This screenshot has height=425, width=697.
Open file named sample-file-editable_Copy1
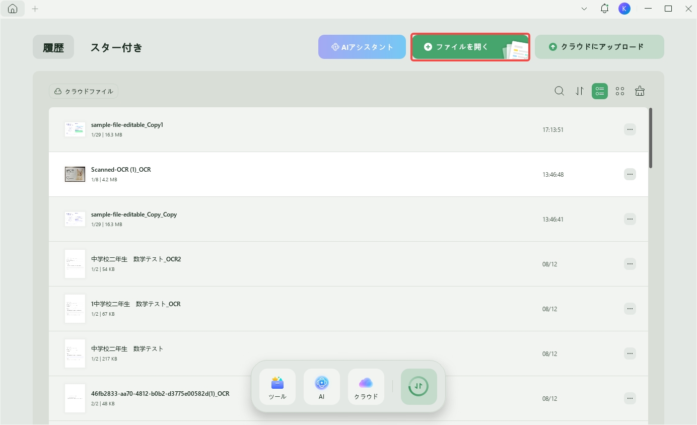pos(127,125)
